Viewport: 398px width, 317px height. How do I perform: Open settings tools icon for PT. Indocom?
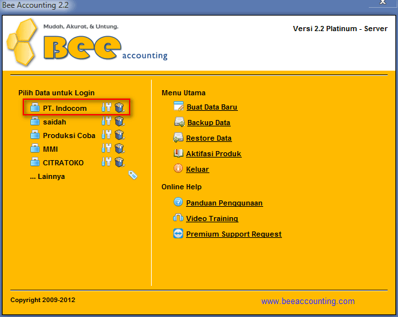(106, 108)
